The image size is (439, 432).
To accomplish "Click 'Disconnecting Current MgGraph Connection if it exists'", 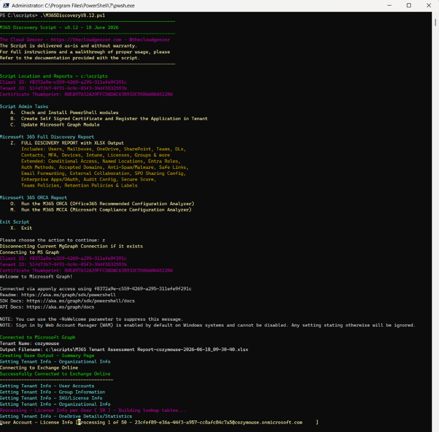I will tap(71, 246).
